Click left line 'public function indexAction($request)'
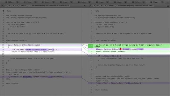The width and height of the screenshot is (170, 96). coord(24,45)
